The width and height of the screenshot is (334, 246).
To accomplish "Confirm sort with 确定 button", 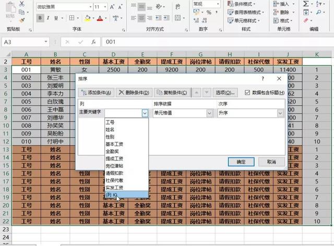I will [241, 162].
